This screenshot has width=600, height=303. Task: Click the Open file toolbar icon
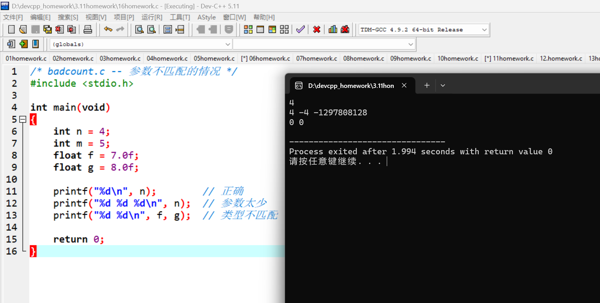[x=23, y=30]
